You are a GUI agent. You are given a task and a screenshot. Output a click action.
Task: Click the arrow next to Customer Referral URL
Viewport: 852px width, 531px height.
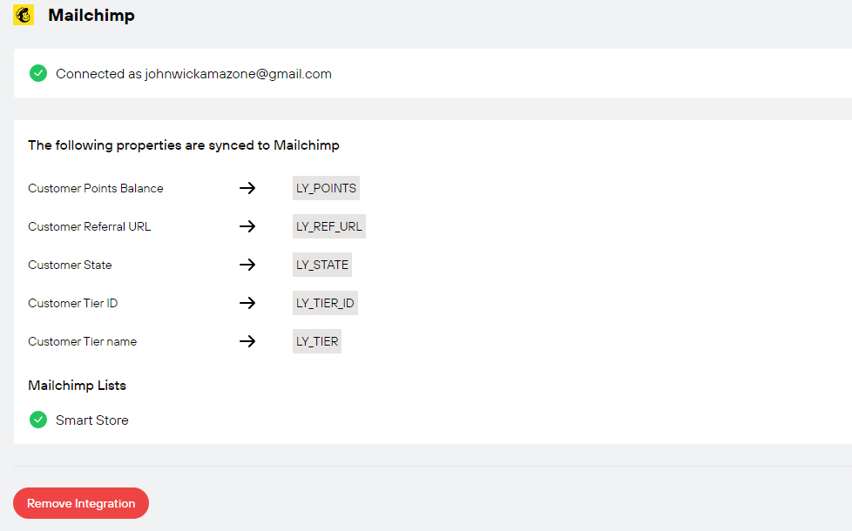click(x=247, y=226)
